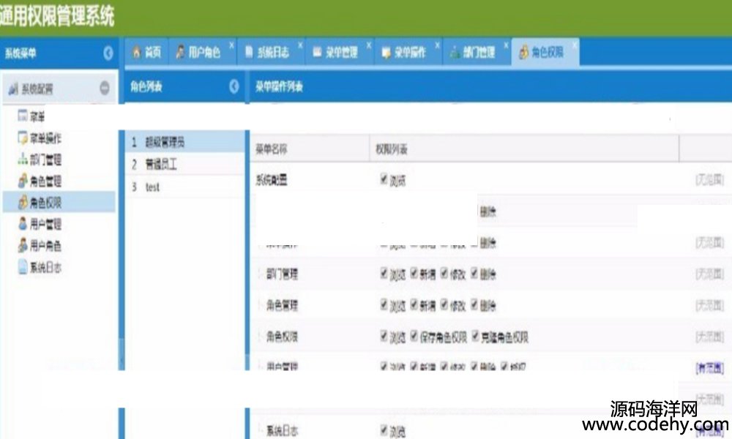
Task: Toggle 浏览 checkbox in 部门管理 row
Action: (384, 274)
